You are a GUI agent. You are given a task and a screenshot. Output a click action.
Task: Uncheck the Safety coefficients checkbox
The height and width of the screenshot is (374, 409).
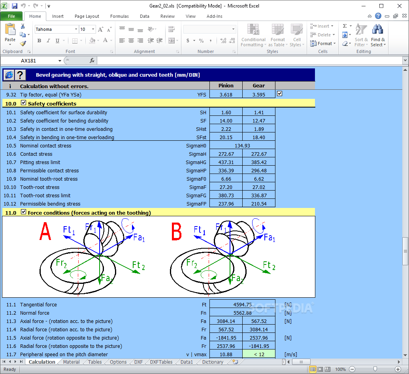[x=23, y=102]
